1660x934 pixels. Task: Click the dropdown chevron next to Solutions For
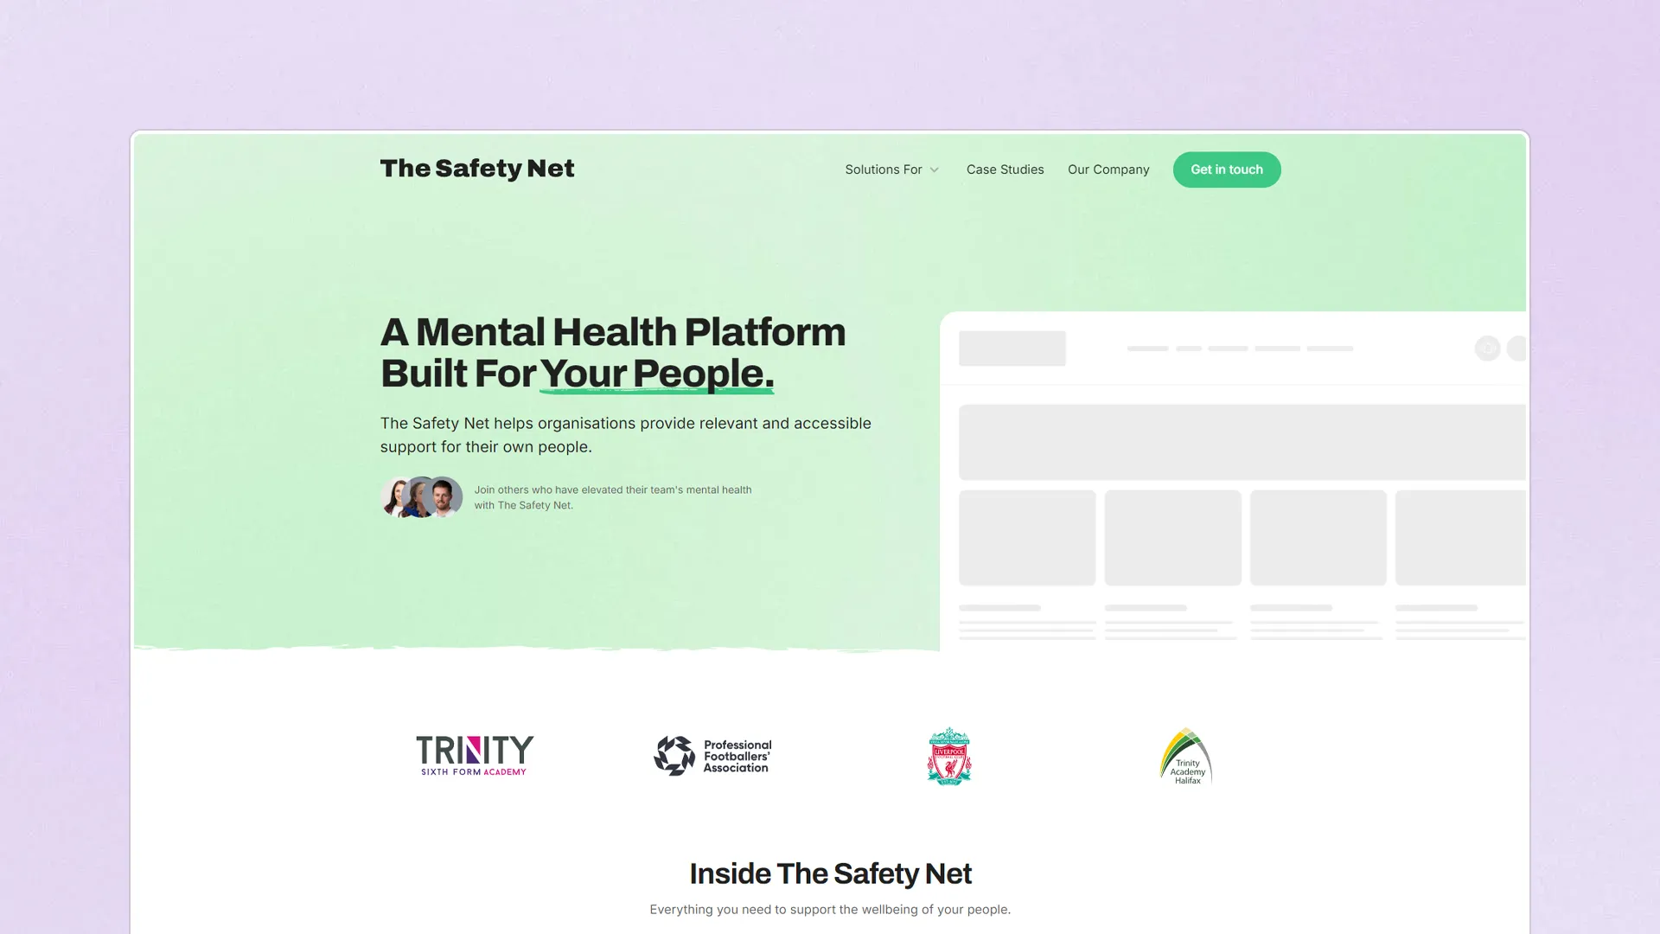coord(935,170)
